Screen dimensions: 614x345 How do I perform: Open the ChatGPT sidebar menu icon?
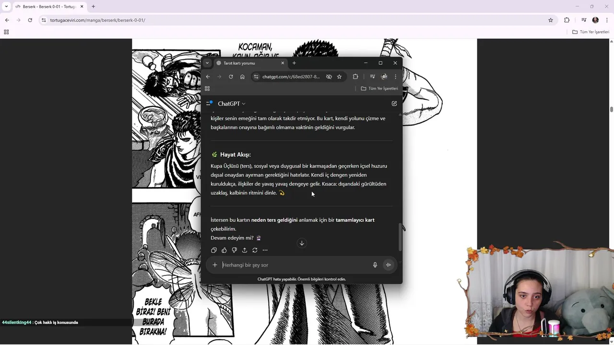(x=209, y=103)
